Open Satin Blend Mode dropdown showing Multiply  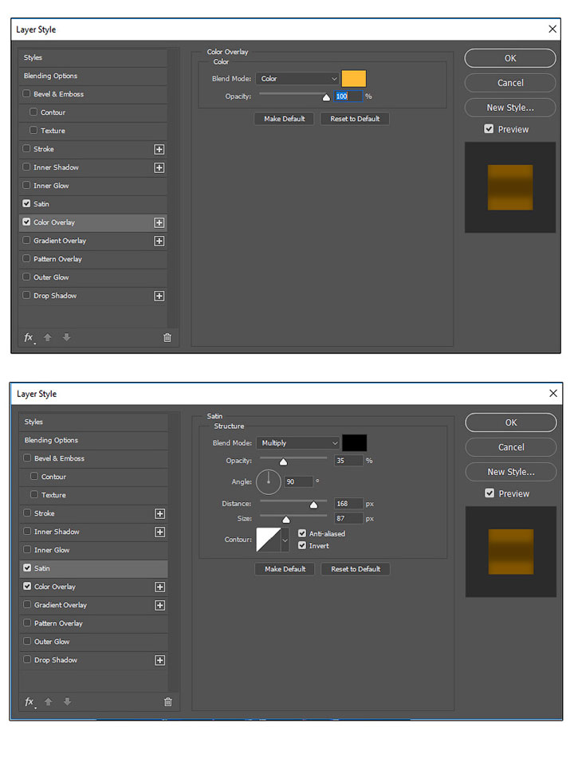click(x=297, y=443)
